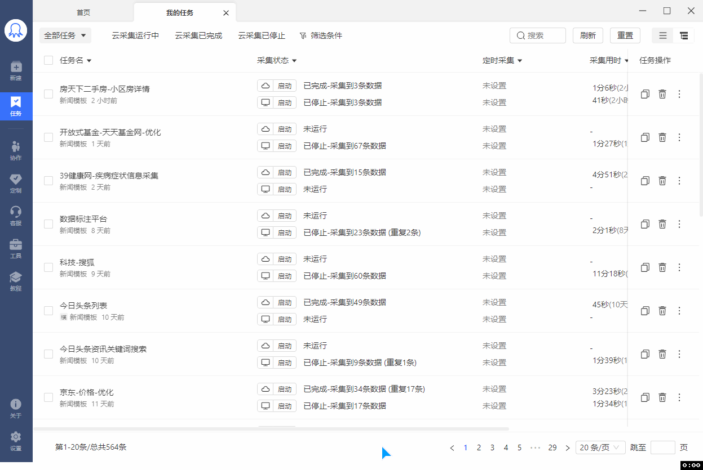Tick checkbox for 39健康网-疾病症状信息采集

48,181
